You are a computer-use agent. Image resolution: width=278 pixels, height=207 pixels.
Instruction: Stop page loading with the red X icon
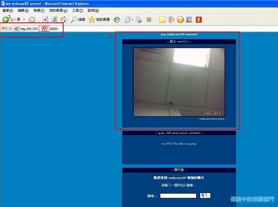(45, 19)
